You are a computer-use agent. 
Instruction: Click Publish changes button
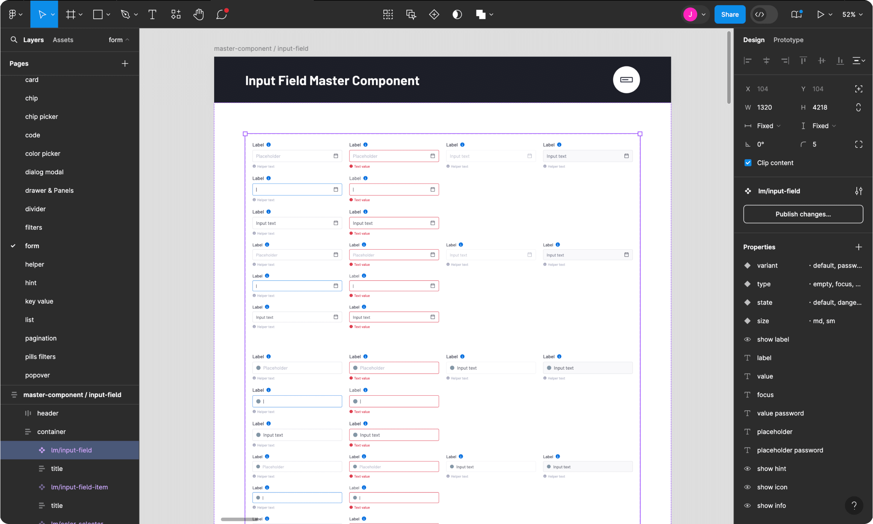pyautogui.click(x=803, y=214)
